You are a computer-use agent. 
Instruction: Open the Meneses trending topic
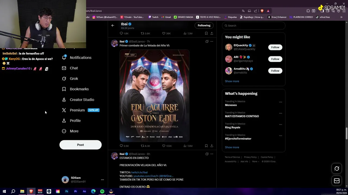coord(231,105)
